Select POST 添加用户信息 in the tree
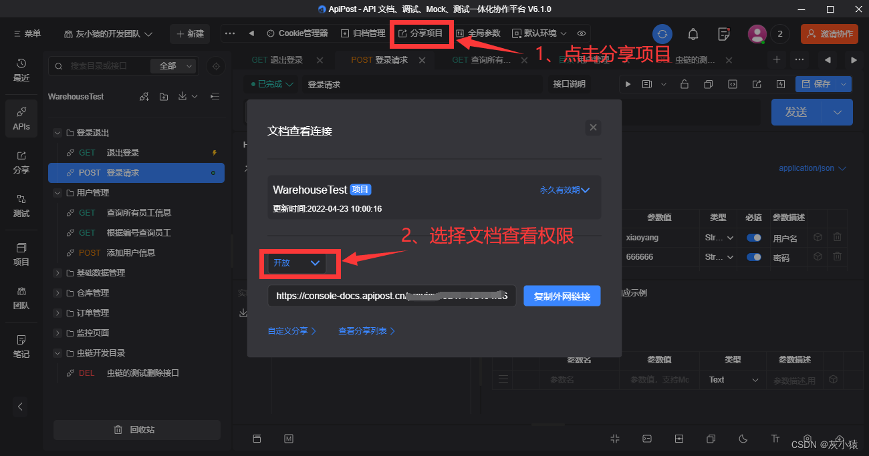 tap(136, 253)
